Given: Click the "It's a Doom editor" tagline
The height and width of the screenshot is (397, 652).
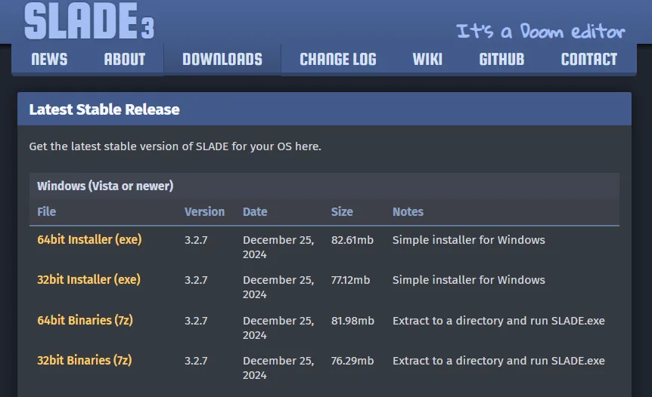Looking at the screenshot, I should pos(541,31).
